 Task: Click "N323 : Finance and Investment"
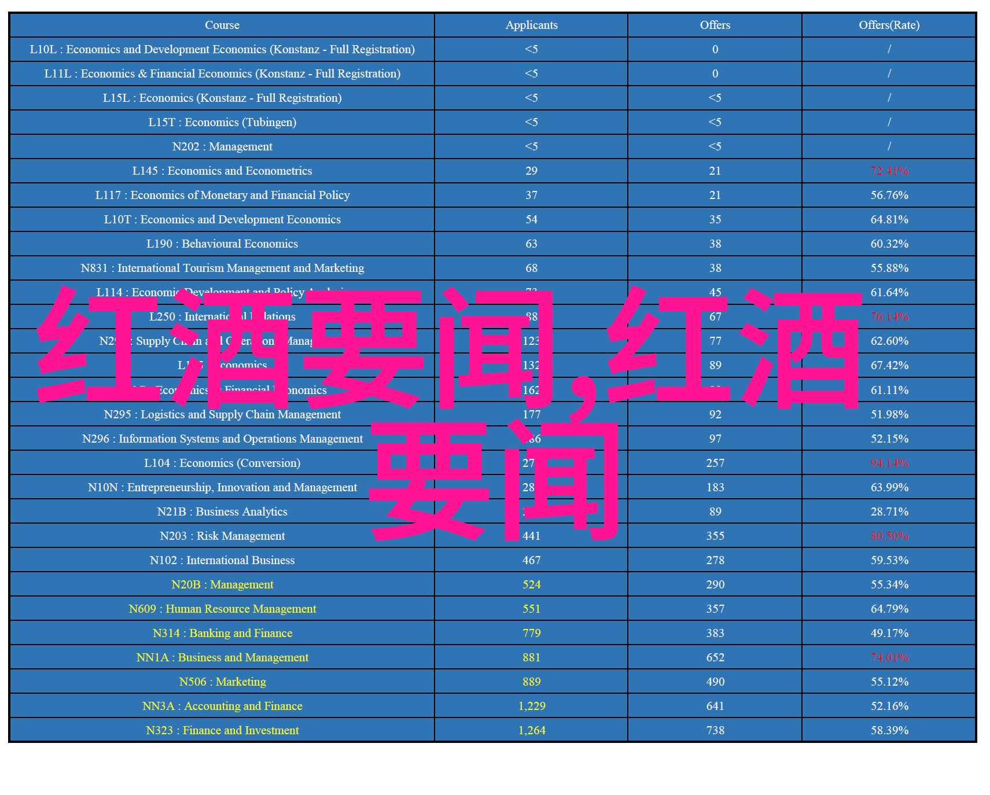(222, 730)
